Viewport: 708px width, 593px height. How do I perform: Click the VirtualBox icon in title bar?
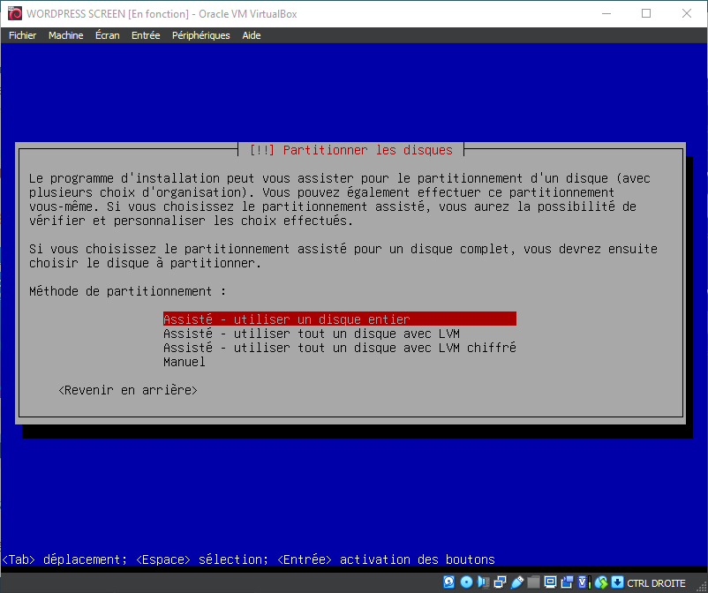click(x=14, y=13)
